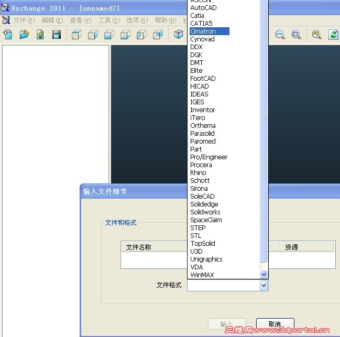Choose iTero from format list
This screenshot has width=340, height=337.
click(198, 118)
